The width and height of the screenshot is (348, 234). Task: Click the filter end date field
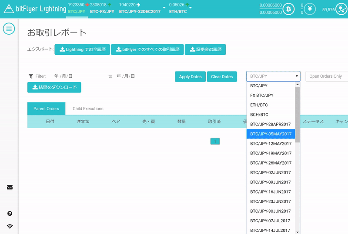click(x=126, y=76)
